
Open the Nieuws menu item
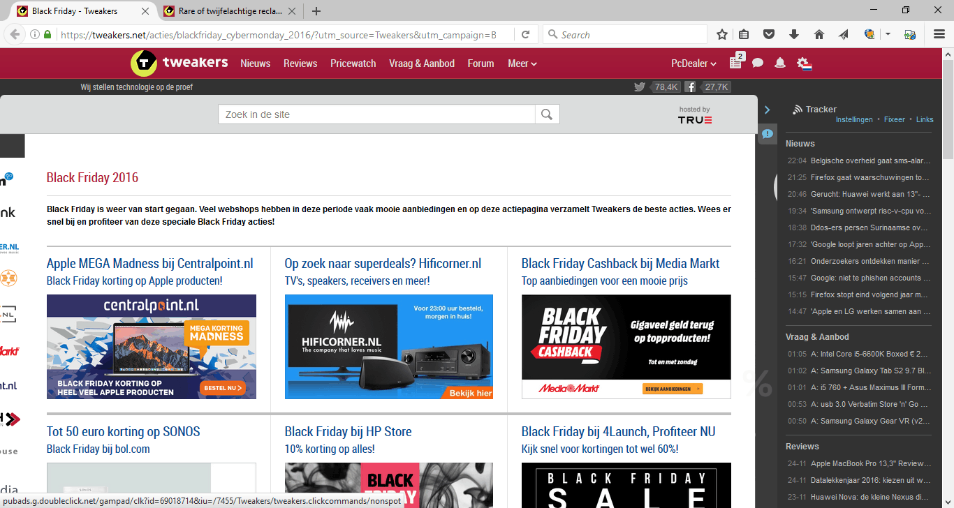(x=256, y=63)
